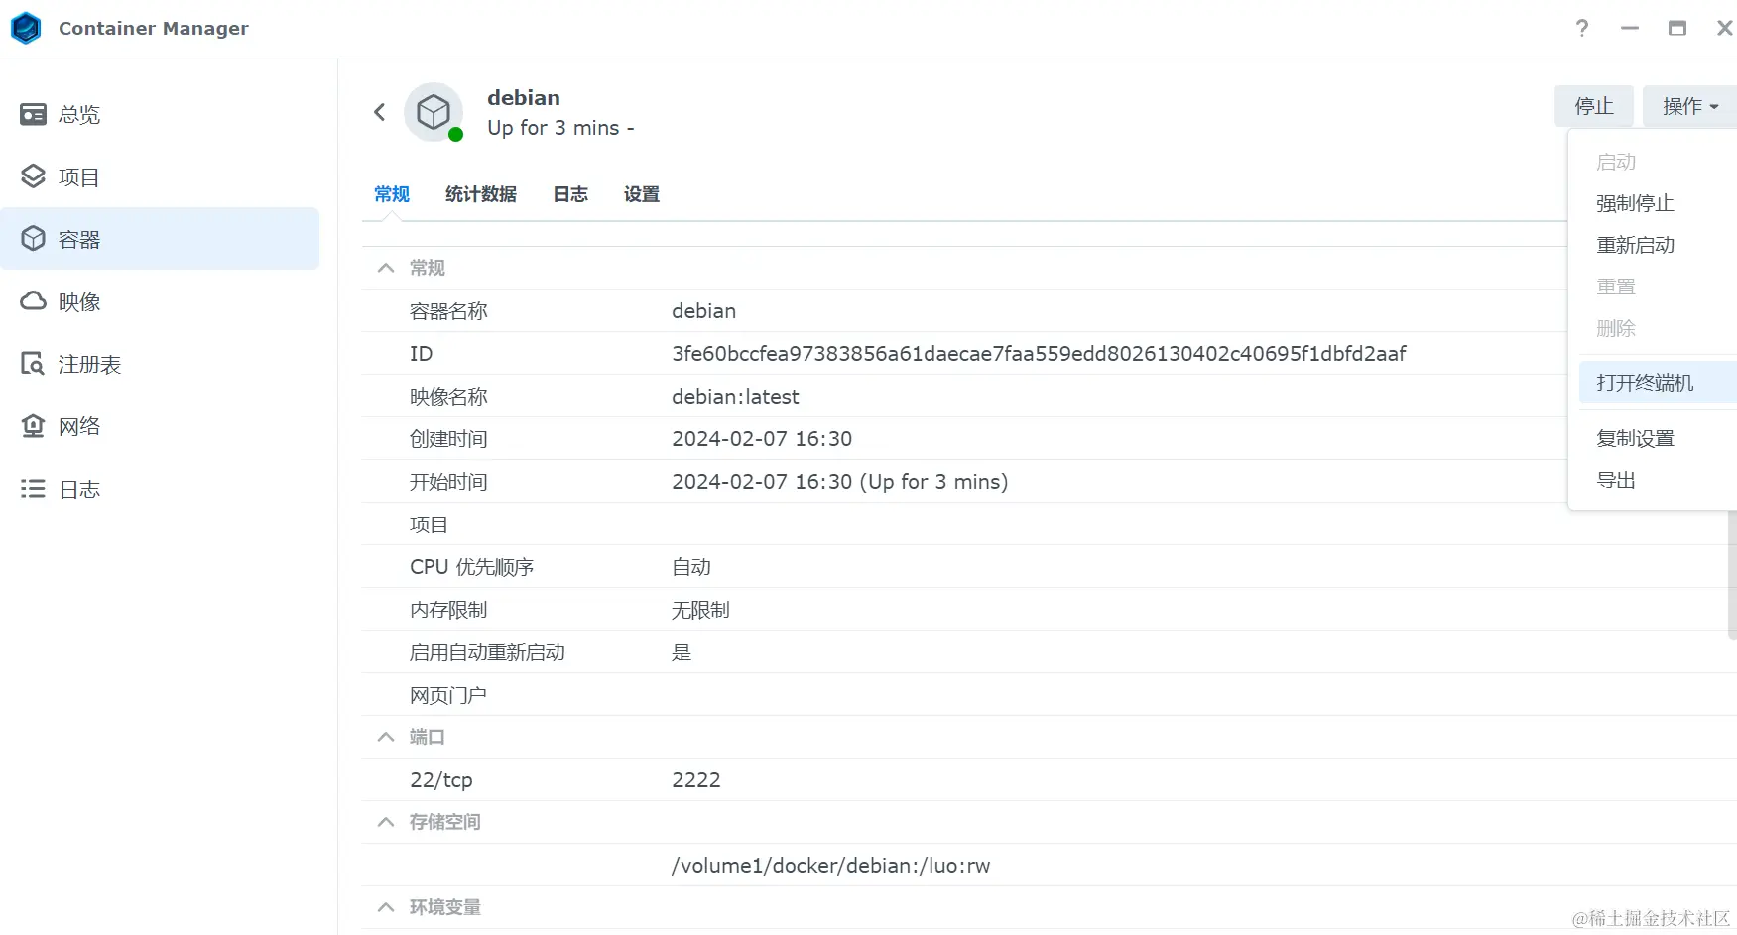
Task: Open the 注册表 (Registry) sidebar section
Action: 88,364
